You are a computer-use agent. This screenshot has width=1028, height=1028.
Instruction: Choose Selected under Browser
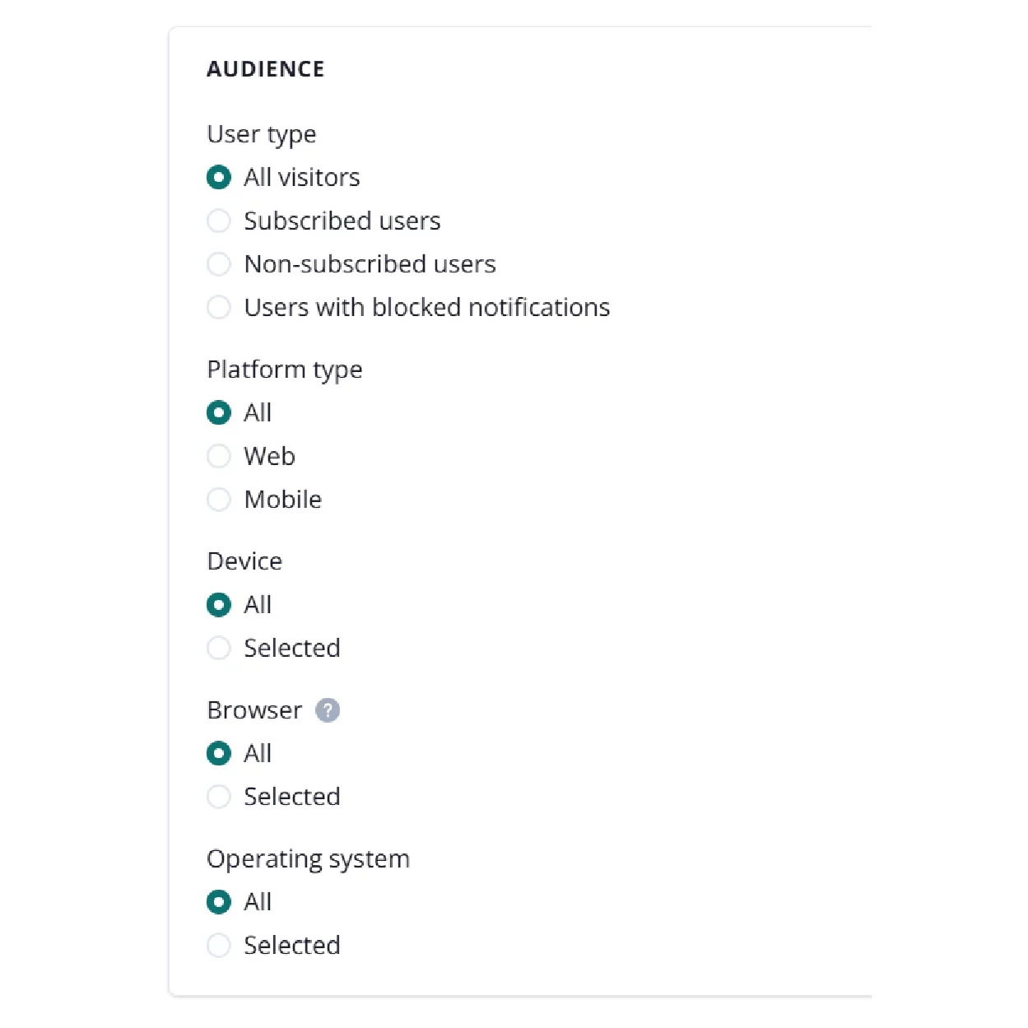pos(219,797)
